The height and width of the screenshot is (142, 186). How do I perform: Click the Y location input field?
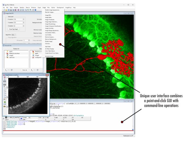(x=18, y=23)
